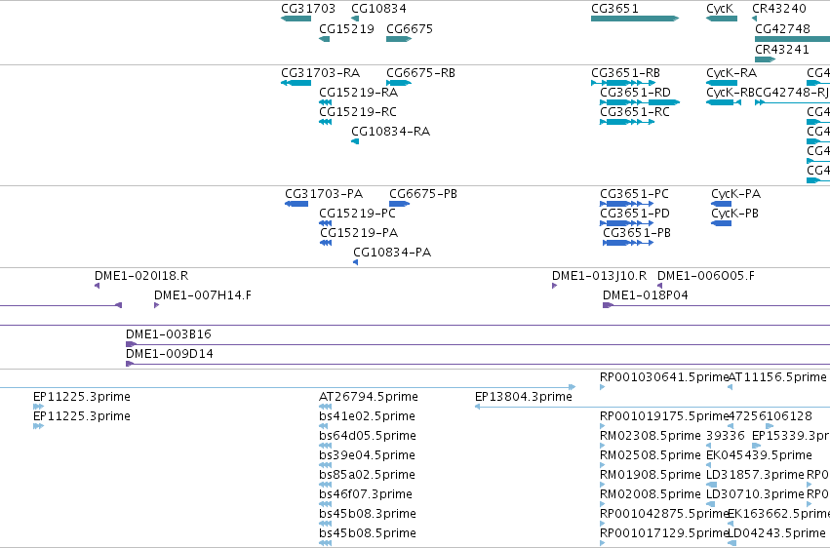830x548 pixels.
Task: Select BAC clone DME1-009D14
Action: coord(170,354)
